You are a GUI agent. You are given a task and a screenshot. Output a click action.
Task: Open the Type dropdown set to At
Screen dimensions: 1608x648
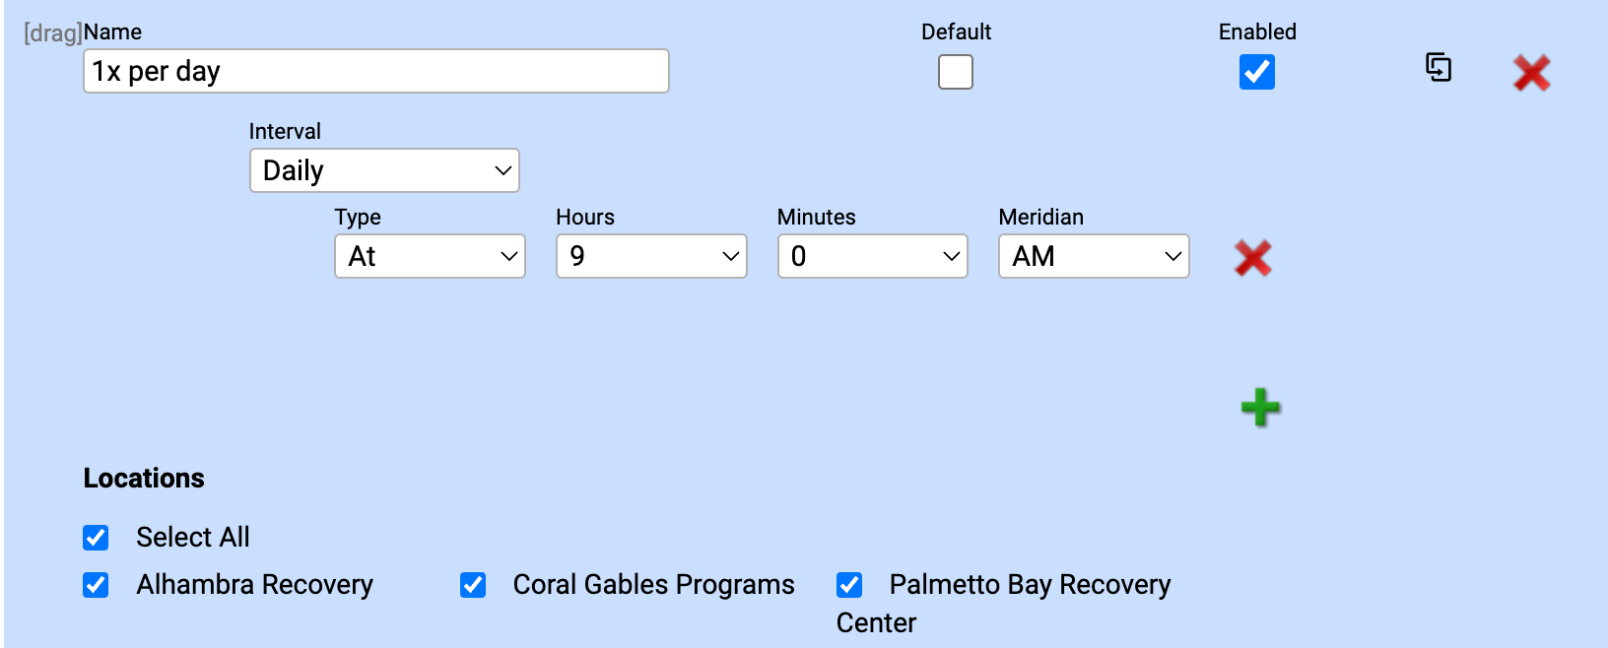tap(430, 256)
